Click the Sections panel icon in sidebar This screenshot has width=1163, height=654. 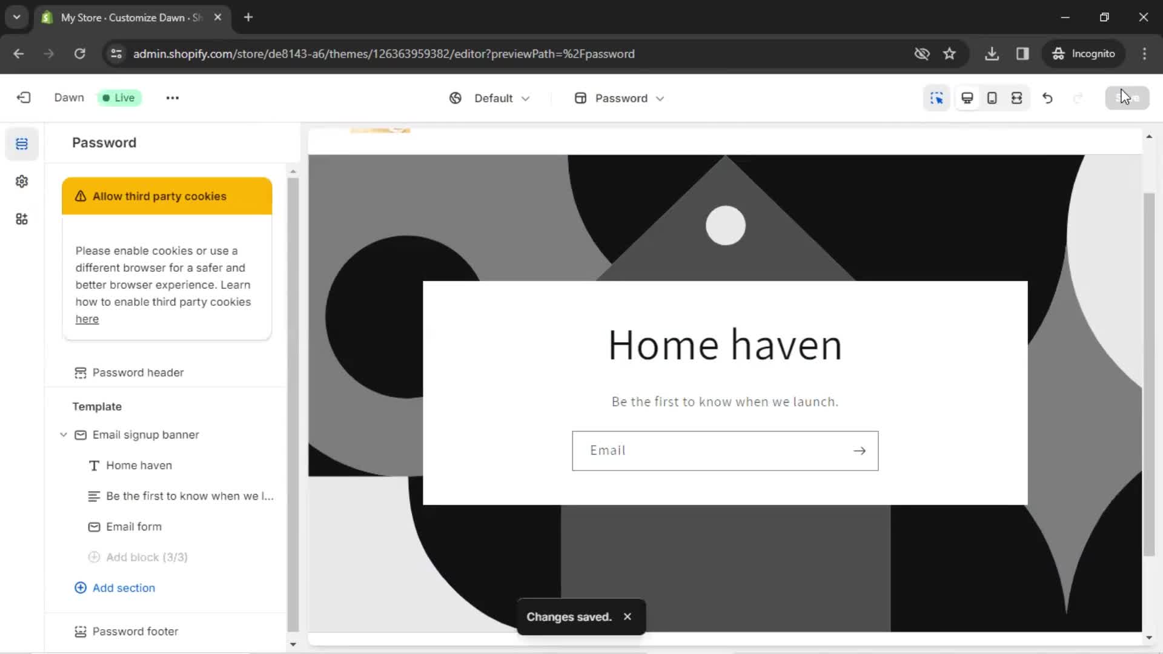22,144
